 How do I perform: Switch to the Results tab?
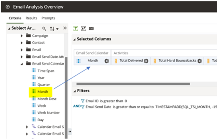31,18
